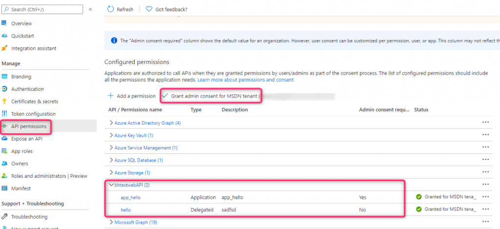Image resolution: width=500 pixels, height=229 pixels.
Task: Click the Integration assistant rocket icon
Action: (x=4, y=48)
